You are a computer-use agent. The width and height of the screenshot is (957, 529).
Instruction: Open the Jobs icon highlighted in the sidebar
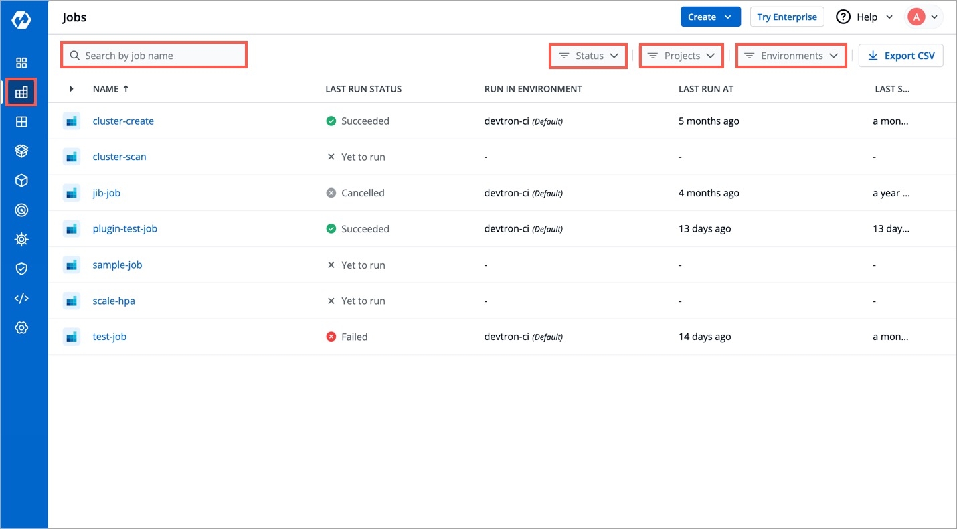coord(21,92)
